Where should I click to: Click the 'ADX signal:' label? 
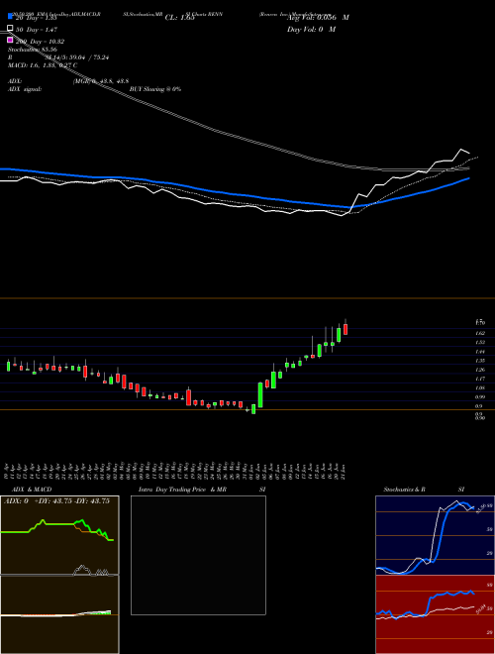(25, 89)
